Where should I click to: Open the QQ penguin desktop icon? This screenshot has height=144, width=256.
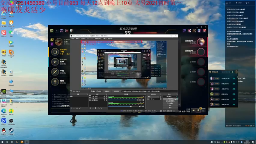point(4,131)
